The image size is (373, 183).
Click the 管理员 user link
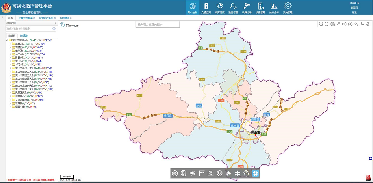coord(354,7)
